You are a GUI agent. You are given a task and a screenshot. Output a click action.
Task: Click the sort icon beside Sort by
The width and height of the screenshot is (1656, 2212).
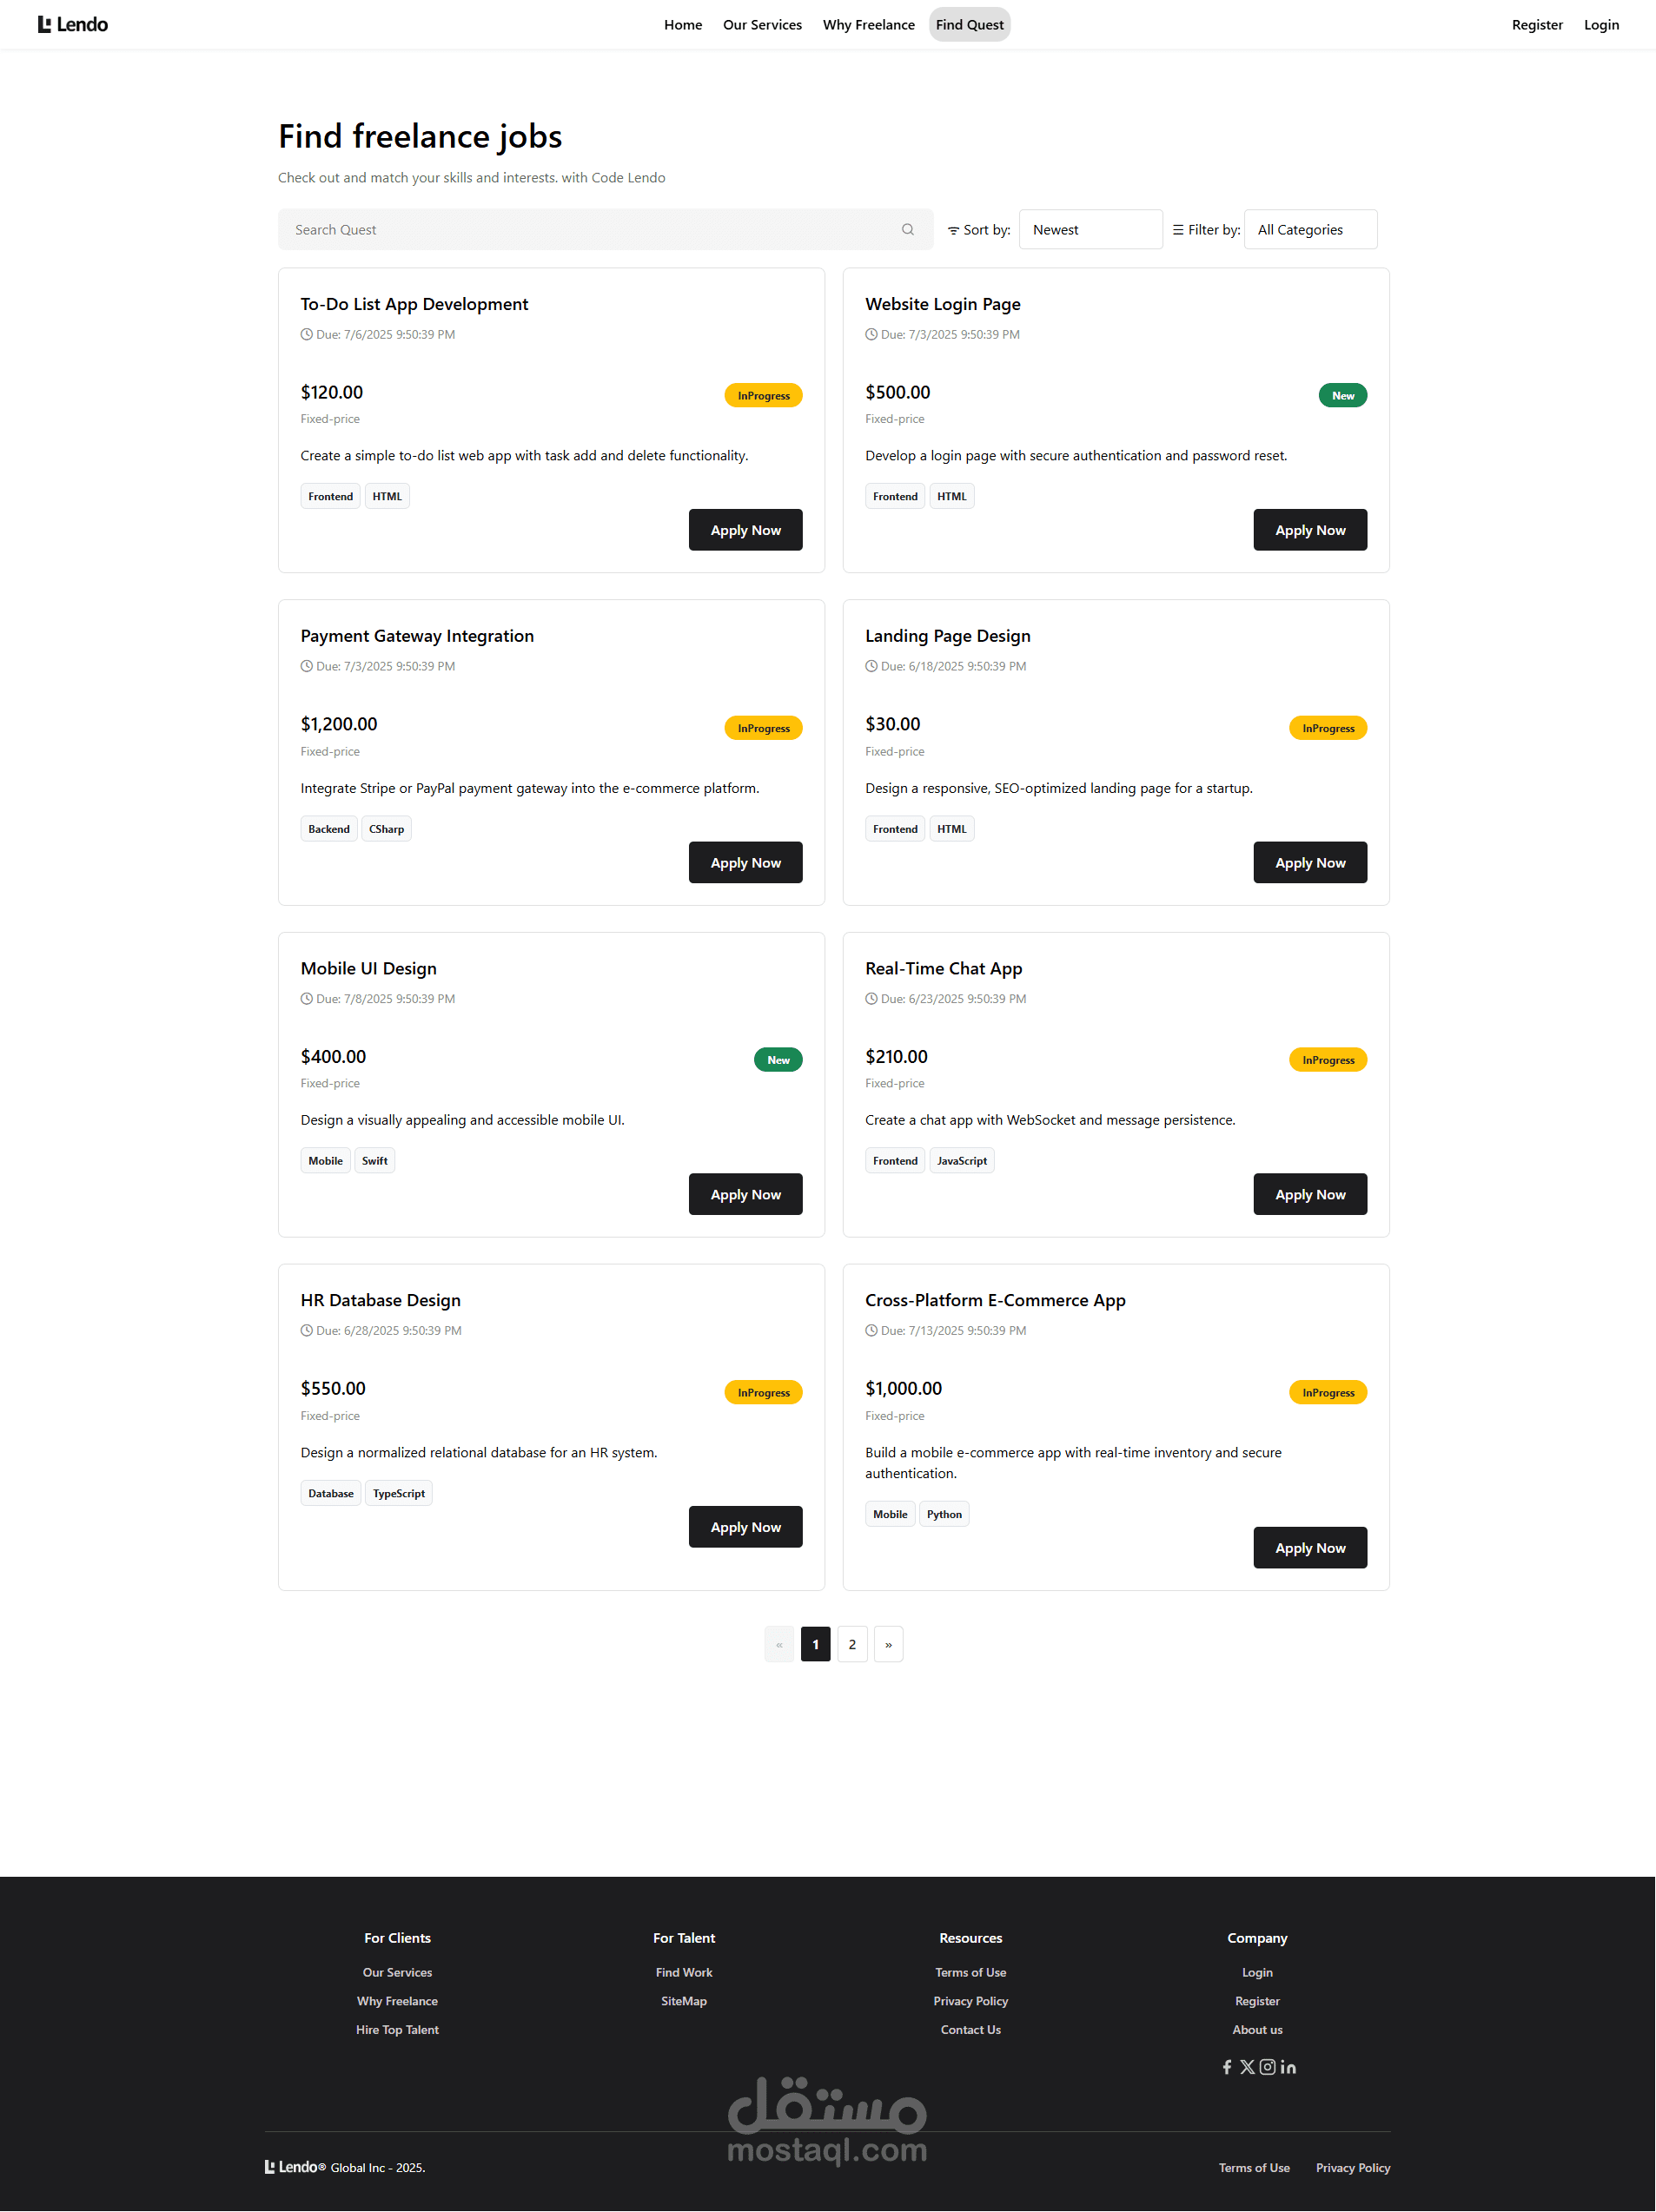pyautogui.click(x=952, y=230)
